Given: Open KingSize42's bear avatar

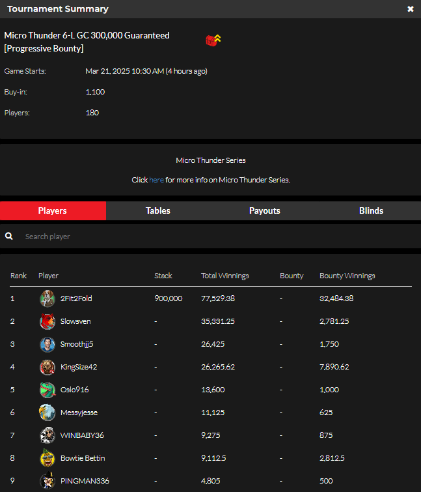Looking at the screenshot, I should (48, 367).
